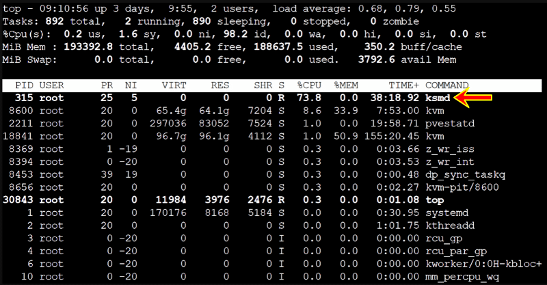Select the ksmd process name
This screenshot has height=285, width=547.
click(x=440, y=98)
